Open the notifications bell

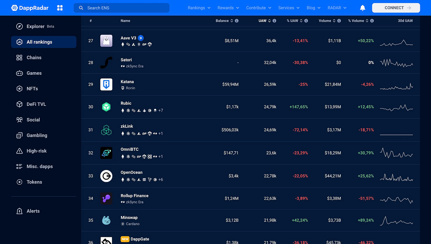(363, 8)
